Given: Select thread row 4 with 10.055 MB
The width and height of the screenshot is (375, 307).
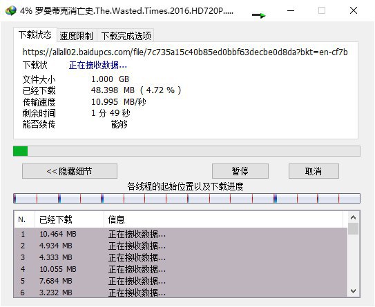Looking at the screenshot, I should tap(180, 269).
